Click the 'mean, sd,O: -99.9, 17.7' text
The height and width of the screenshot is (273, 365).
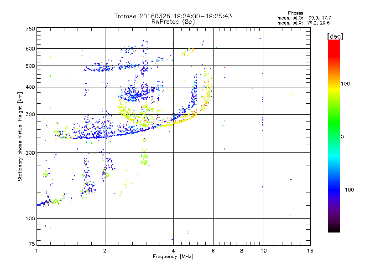point(304,18)
